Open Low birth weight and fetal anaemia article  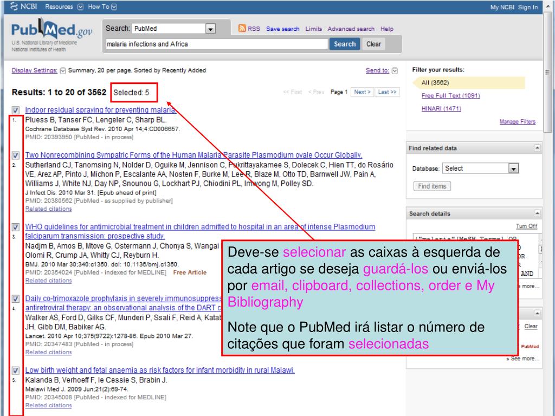[x=160, y=370]
